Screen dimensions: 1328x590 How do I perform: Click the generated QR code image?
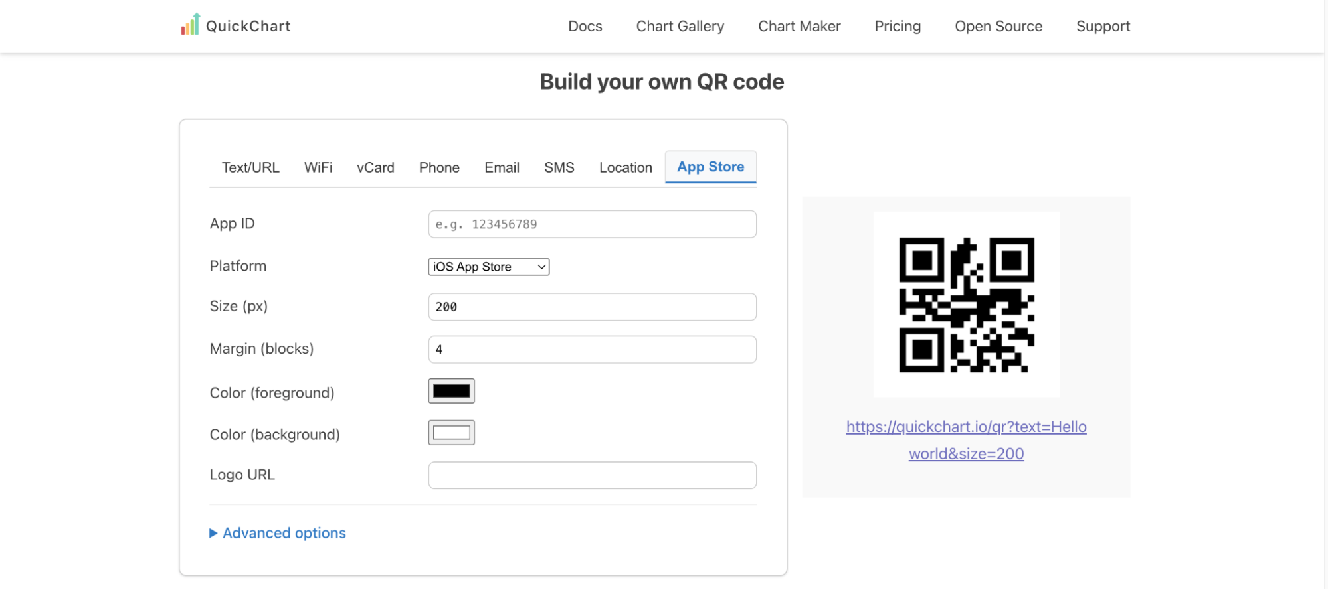(966, 305)
